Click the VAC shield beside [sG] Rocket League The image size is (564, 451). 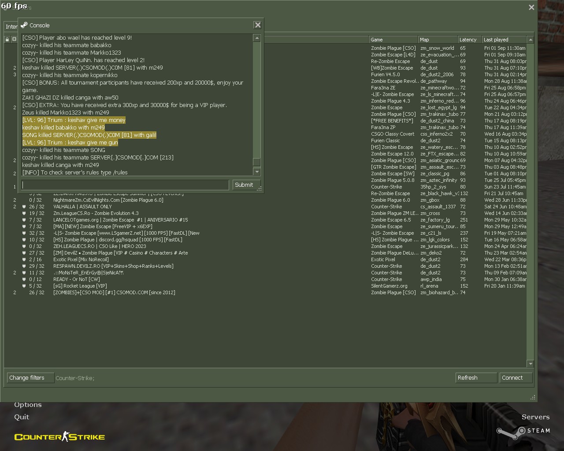tap(24, 286)
